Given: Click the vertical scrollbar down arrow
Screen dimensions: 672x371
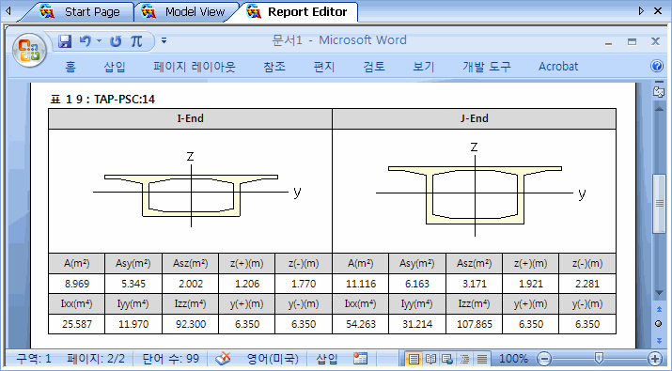Looking at the screenshot, I should click(659, 293).
